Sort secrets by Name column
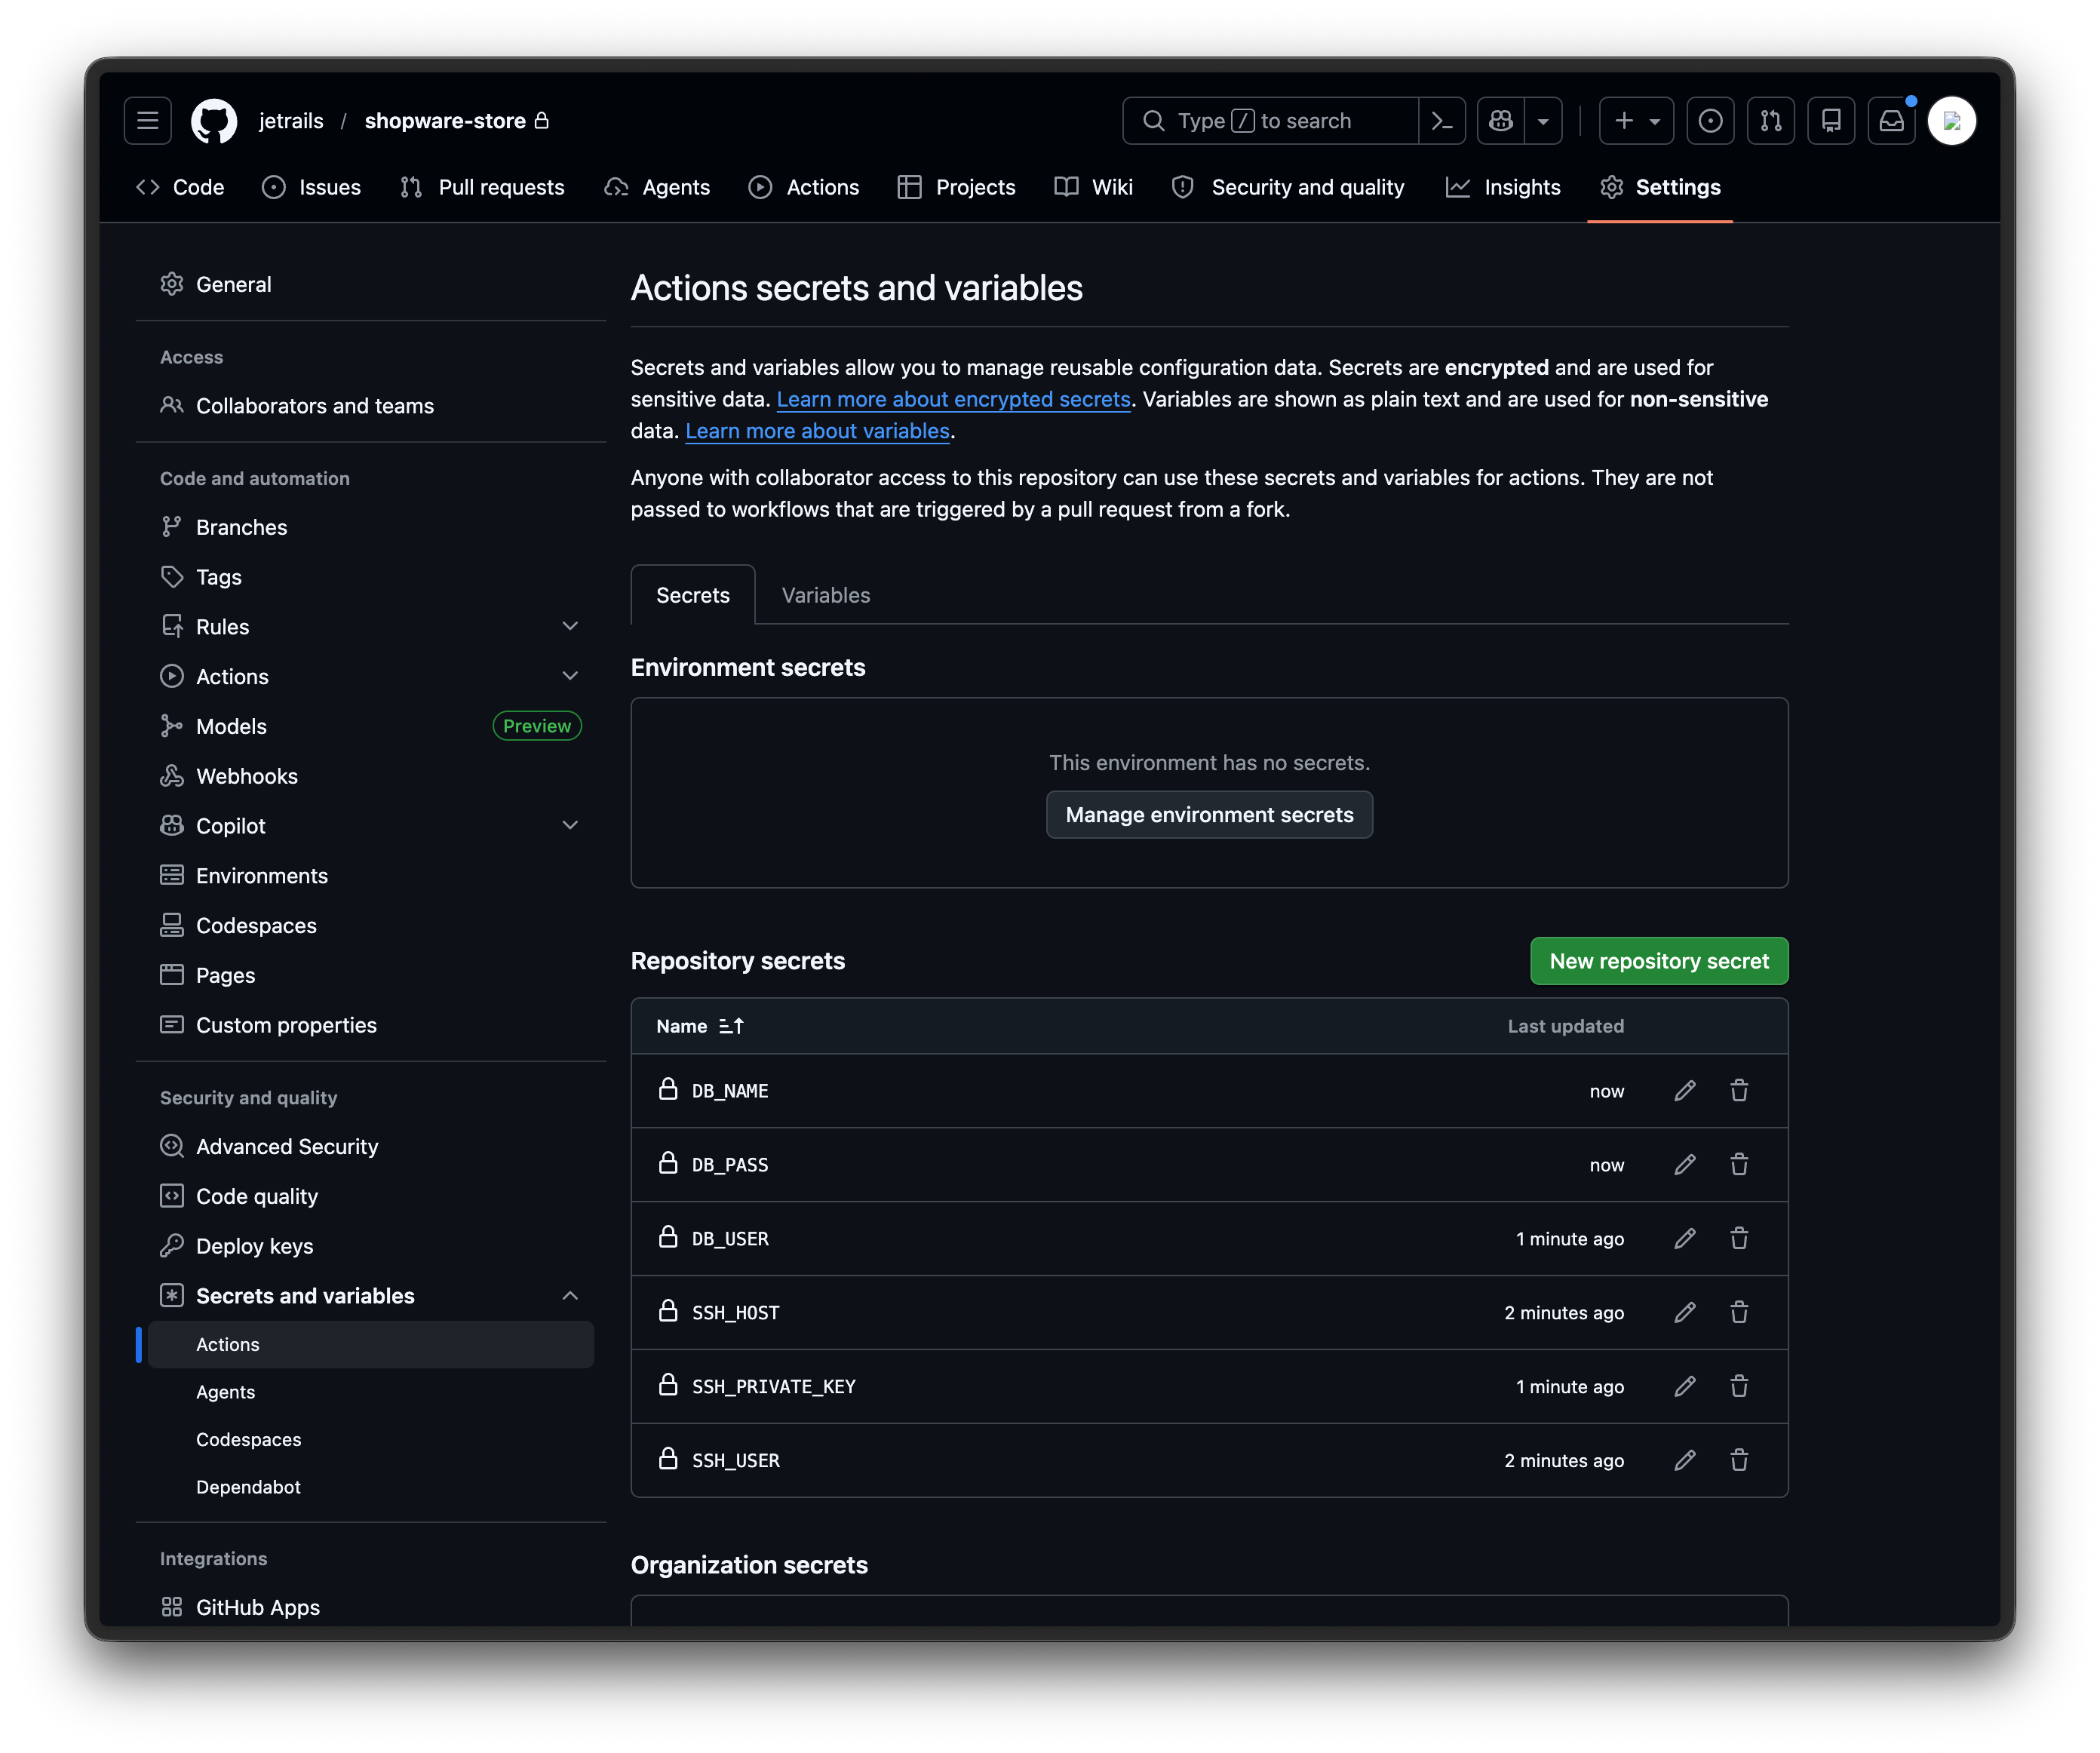This screenshot has height=1753, width=2100. coord(700,1026)
